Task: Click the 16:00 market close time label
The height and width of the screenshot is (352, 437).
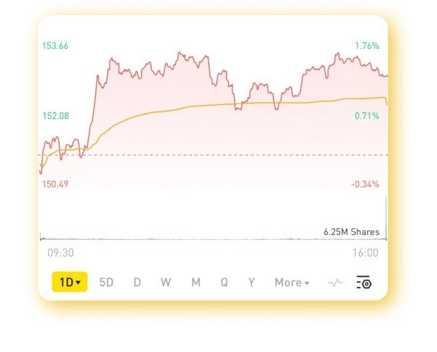Action: (366, 253)
